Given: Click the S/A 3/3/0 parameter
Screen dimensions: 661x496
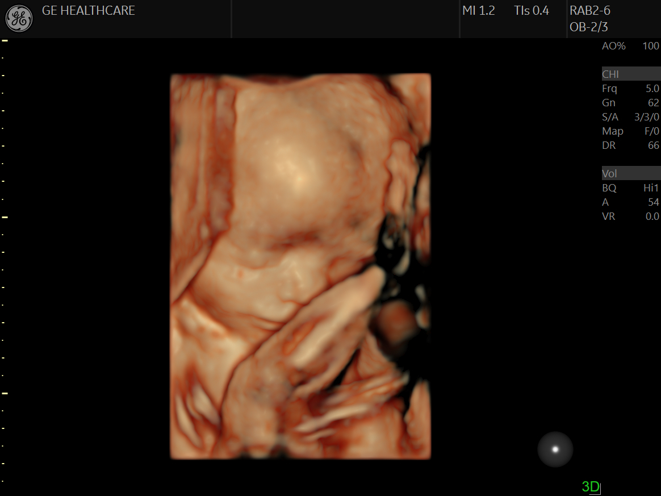Looking at the screenshot, I should [630, 117].
